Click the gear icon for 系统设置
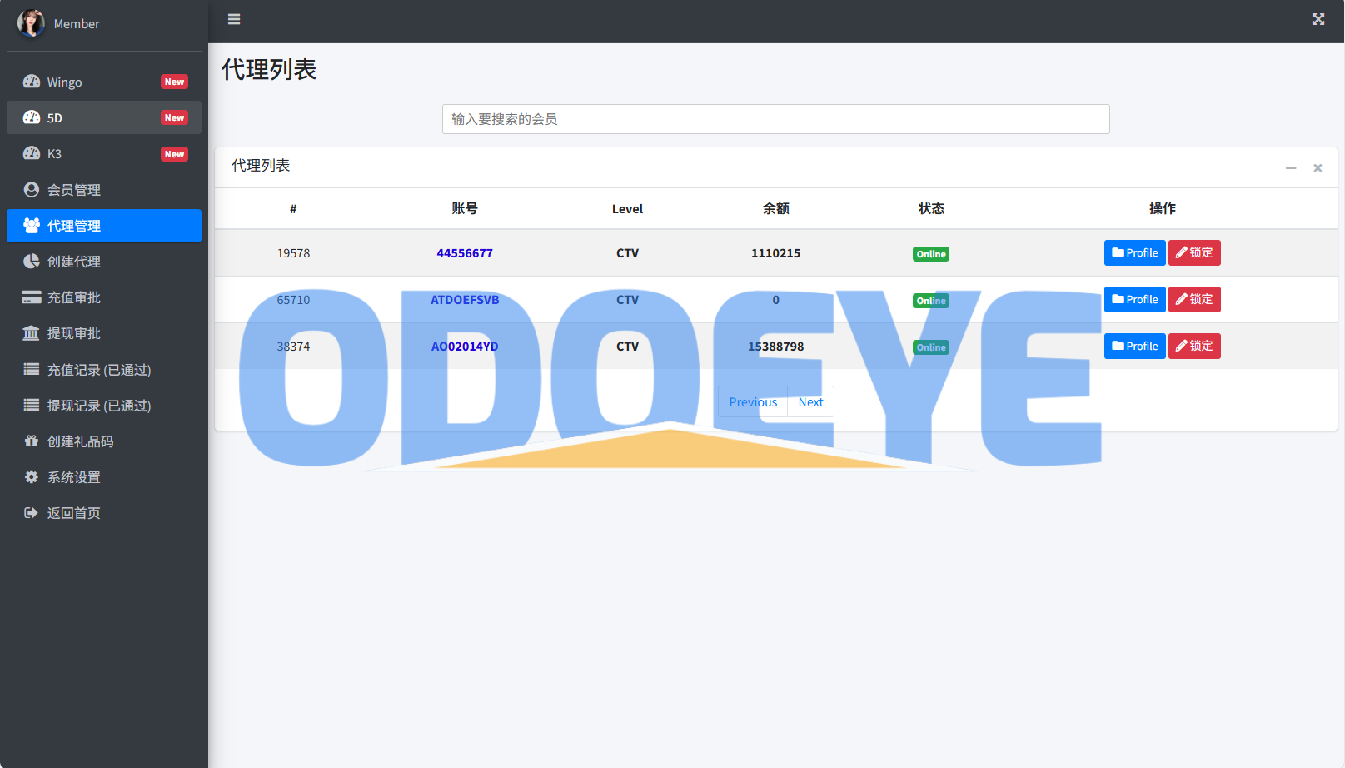The width and height of the screenshot is (1345, 768). pos(32,477)
